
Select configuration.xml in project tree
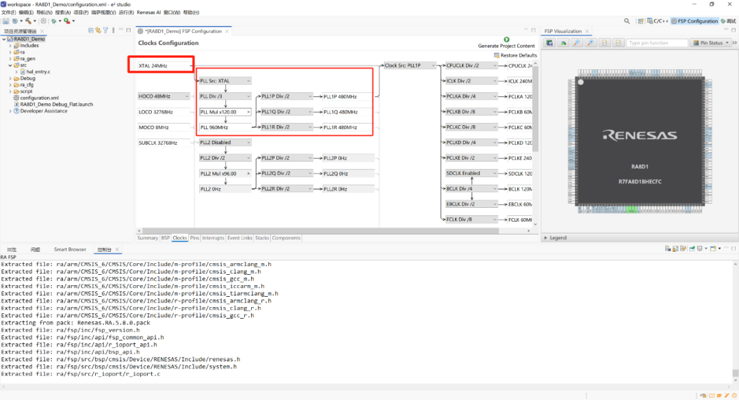point(36,98)
